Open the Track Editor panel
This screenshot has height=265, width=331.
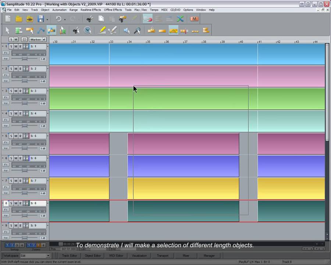tap(70, 256)
